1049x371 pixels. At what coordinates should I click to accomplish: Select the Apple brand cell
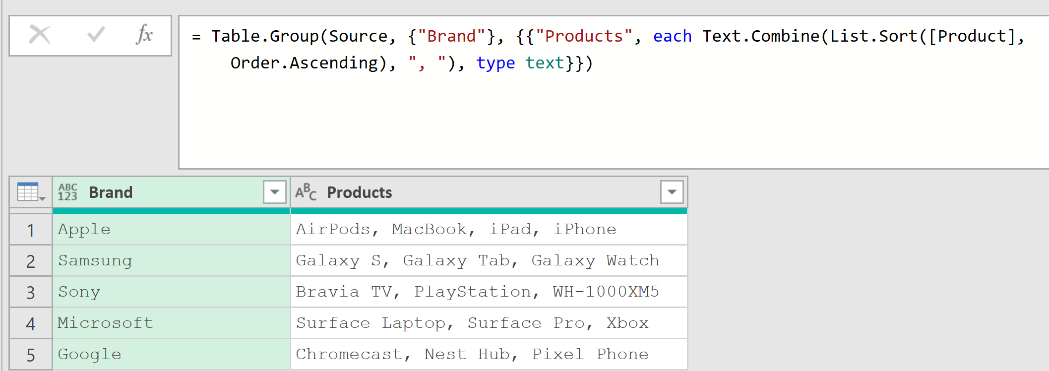[171, 230]
